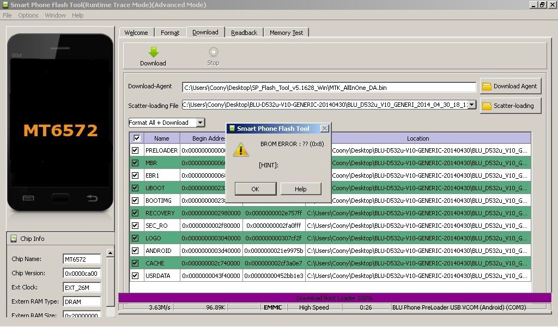Expand the Scatter-loading File dropdown arrow
558x327 pixels.
click(471, 105)
